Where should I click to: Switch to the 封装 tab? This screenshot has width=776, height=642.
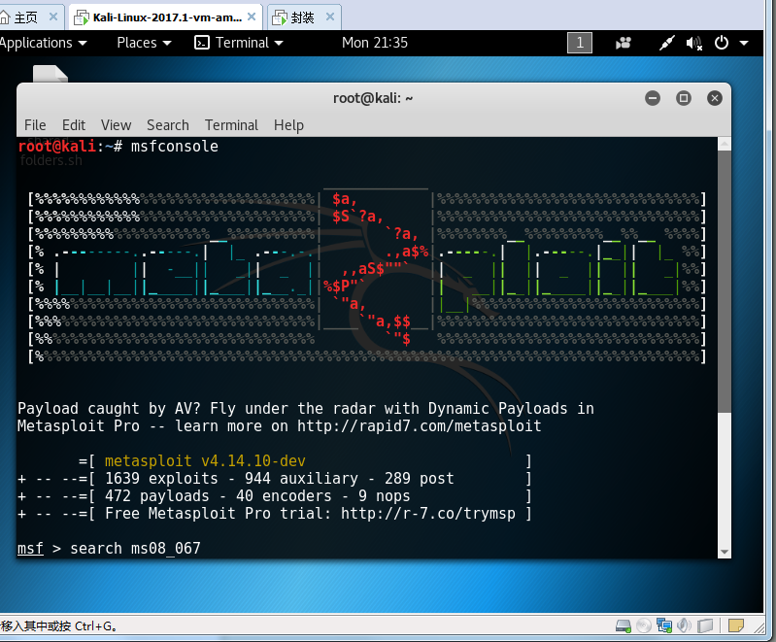point(296,17)
